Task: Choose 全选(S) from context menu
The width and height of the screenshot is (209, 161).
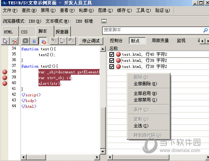Action: [x=148, y=126]
